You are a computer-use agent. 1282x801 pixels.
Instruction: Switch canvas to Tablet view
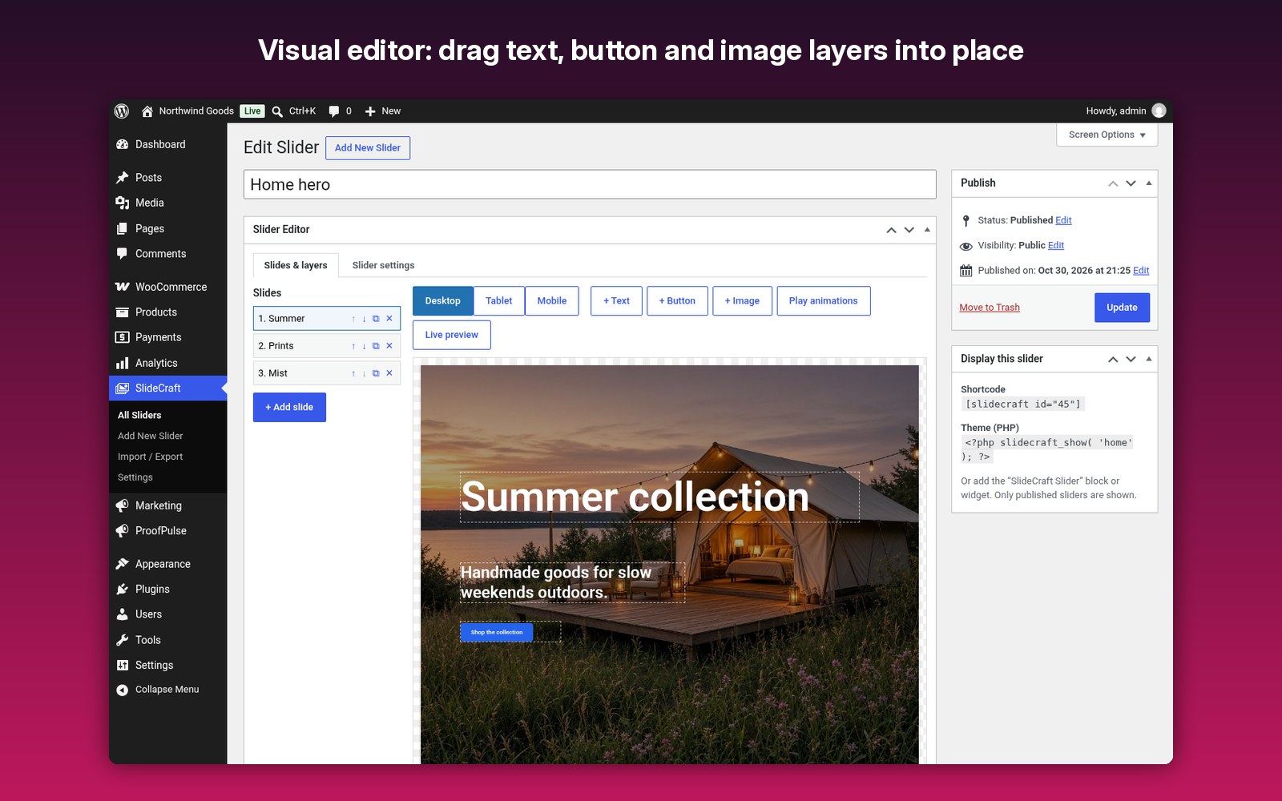(x=498, y=301)
